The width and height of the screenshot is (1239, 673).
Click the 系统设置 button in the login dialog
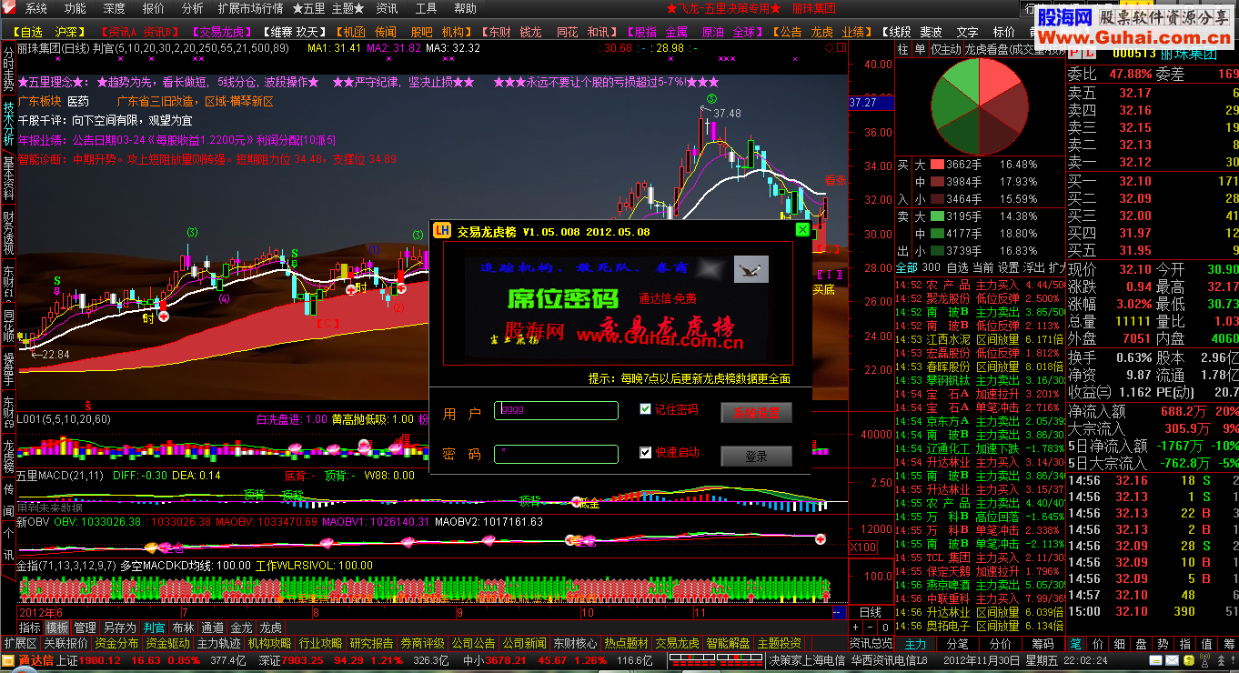[756, 412]
